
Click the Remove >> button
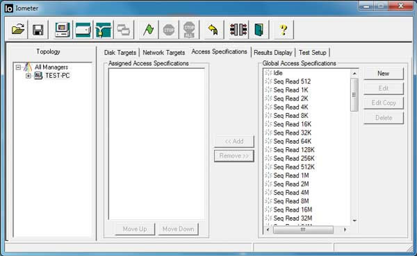coord(234,156)
